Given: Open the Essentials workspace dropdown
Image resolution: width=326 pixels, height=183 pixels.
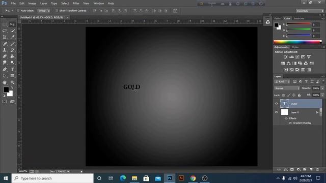Looking at the screenshot, I should point(310,11).
